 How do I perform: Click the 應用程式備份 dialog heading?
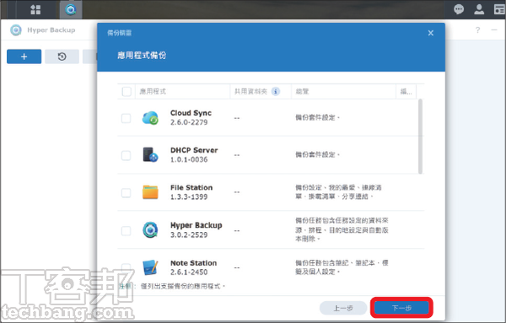[142, 56]
